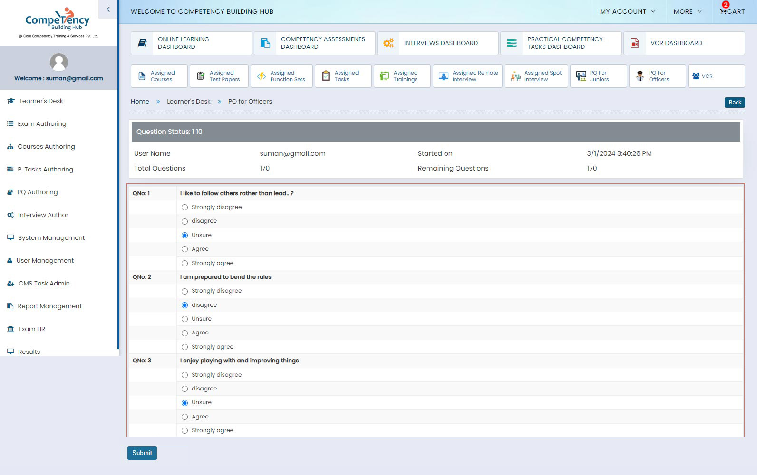Go to Home via the breadcrumb
The image size is (757, 475).
[x=140, y=102]
